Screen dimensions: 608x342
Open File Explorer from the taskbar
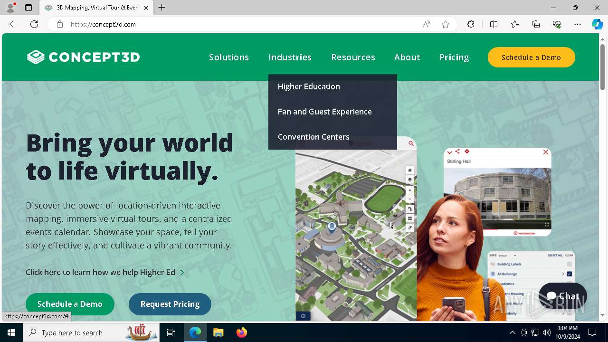(x=218, y=332)
